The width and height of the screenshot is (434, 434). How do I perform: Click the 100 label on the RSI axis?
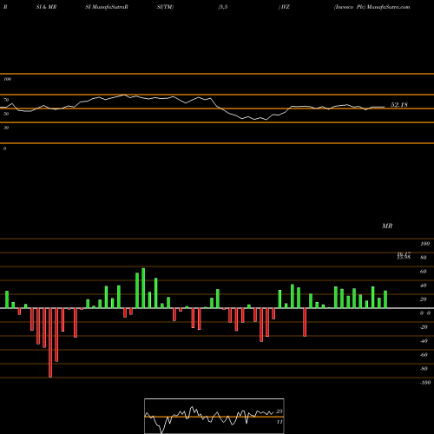pyautogui.click(x=7, y=79)
